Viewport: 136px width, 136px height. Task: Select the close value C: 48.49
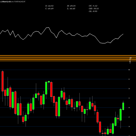coord(49,9)
